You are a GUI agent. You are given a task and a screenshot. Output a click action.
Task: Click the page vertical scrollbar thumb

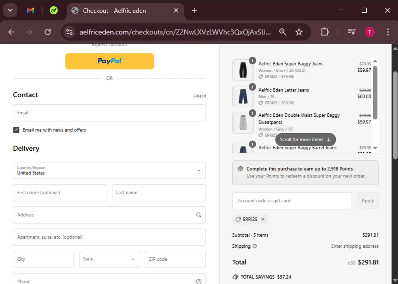[x=395, y=115]
